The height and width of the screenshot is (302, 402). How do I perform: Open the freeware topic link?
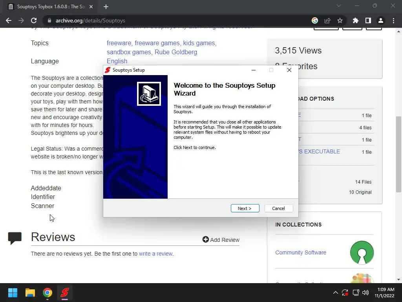(x=119, y=43)
